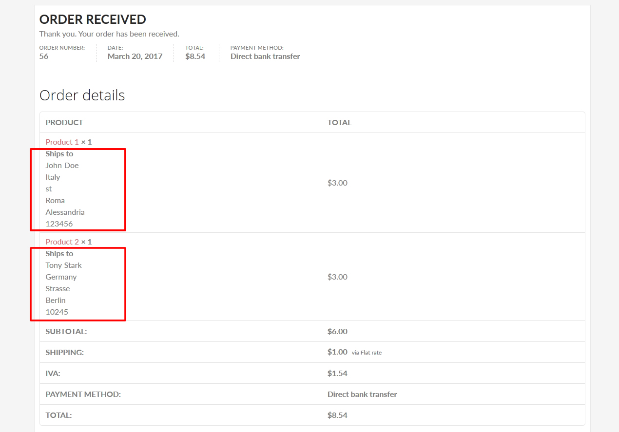The height and width of the screenshot is (432, 619).
Task: Open the Product 2 link
Action: click(62, 242)
